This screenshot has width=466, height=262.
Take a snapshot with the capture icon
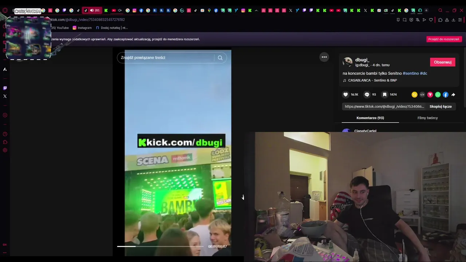404,20
